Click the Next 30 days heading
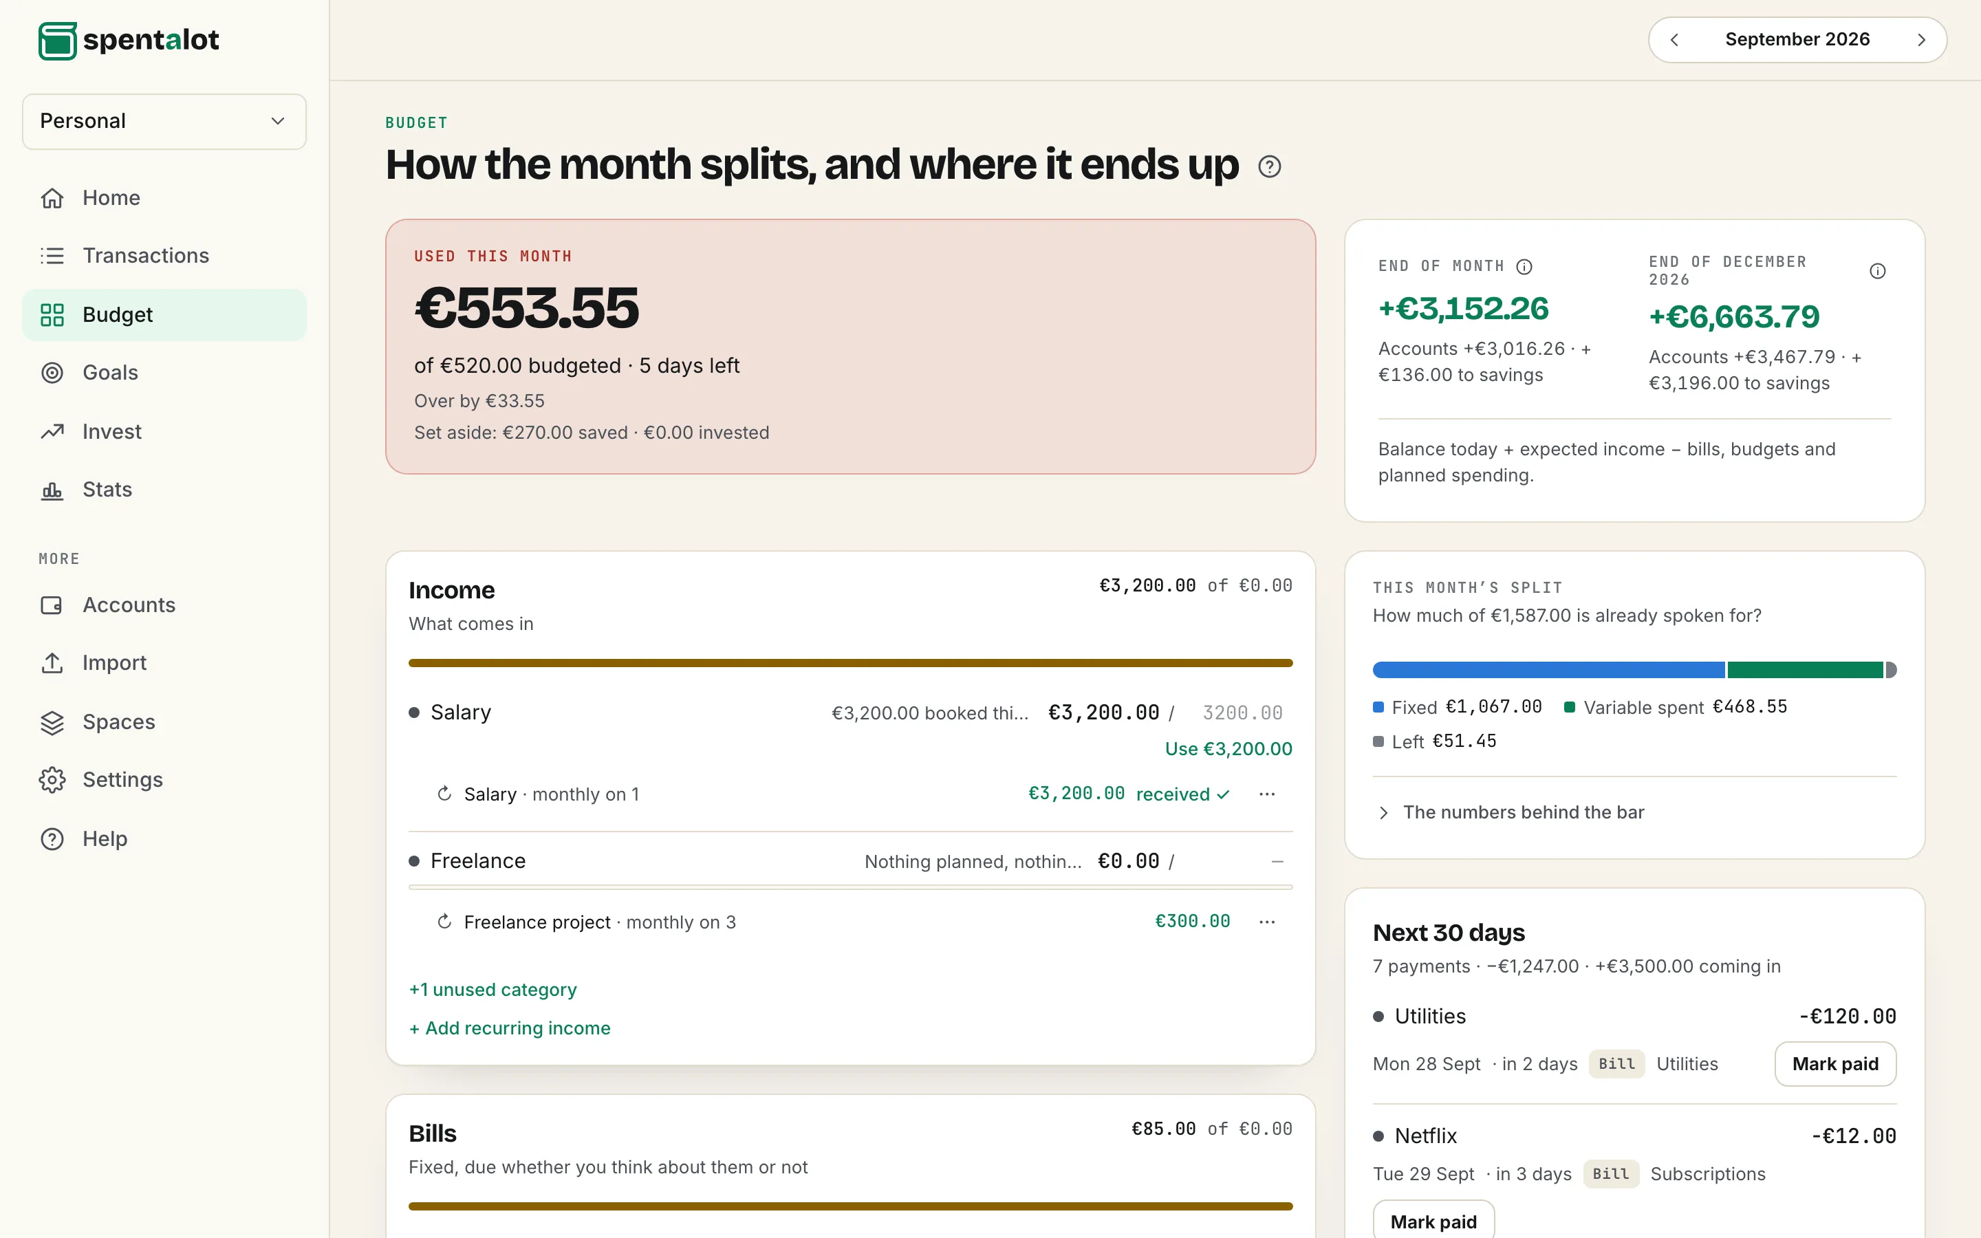 coord(1449,933)
